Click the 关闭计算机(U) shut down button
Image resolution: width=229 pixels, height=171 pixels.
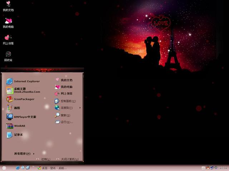click(x=68, y=159)
